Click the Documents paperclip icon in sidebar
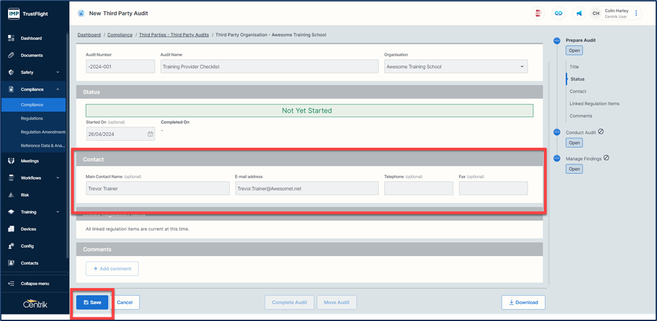This screenshot has height=321, width=657. (x=11, y=55)
